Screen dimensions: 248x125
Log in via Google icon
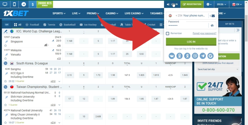[x=211, y=56]
